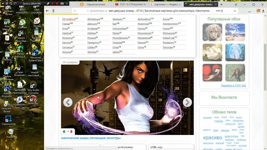
Task: Open IObit Uninstaller desktop icon
Action: pos(37,10)
